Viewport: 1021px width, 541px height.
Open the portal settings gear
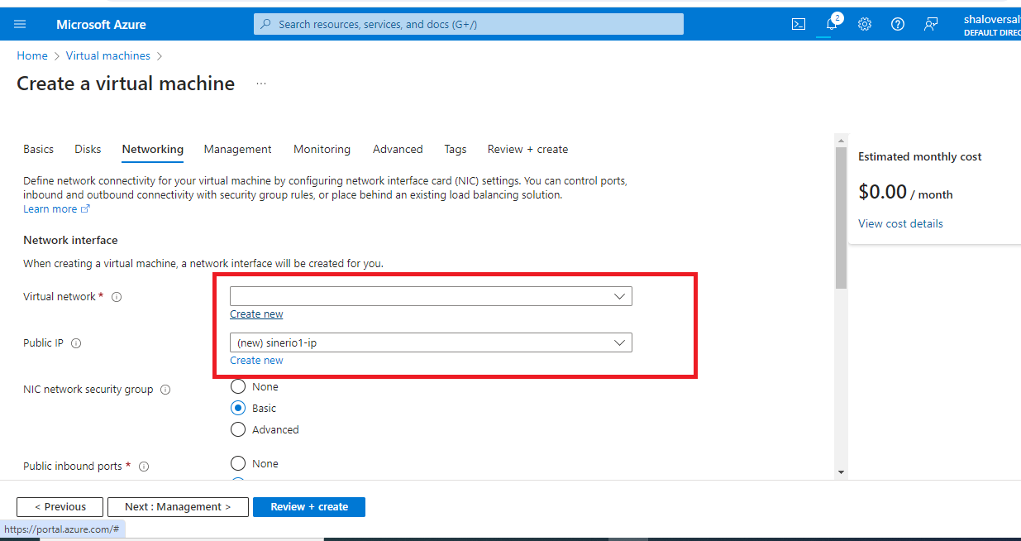865,24
